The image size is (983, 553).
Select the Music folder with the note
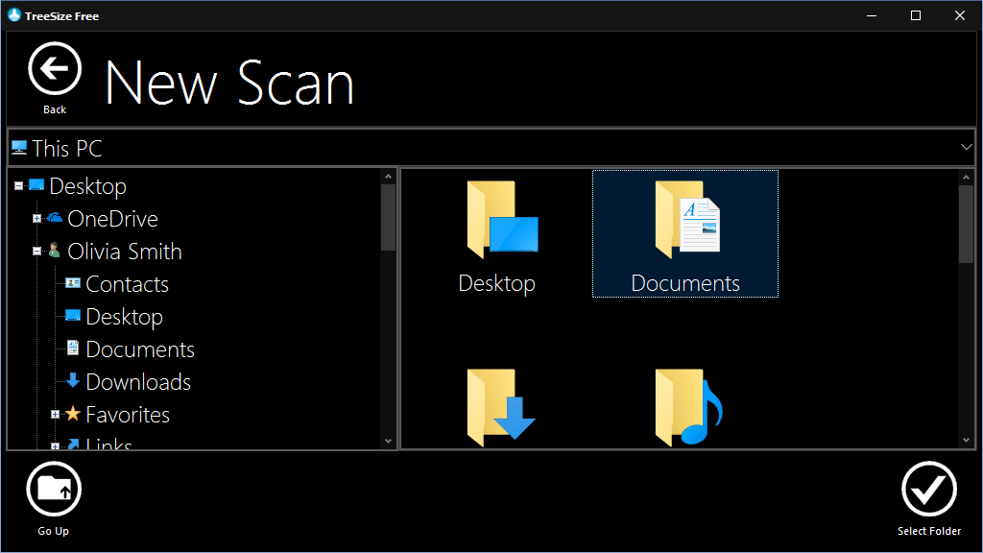click(x=689, y=407)
